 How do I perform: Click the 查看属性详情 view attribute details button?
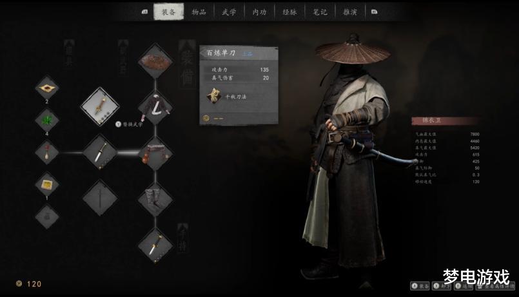496,286
